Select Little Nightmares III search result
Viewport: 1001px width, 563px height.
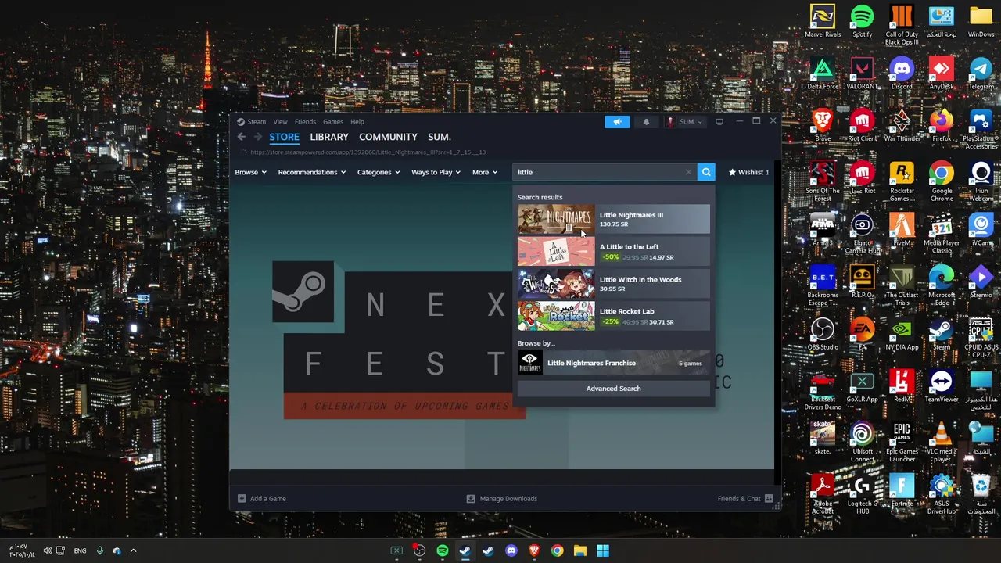[614, 219]
